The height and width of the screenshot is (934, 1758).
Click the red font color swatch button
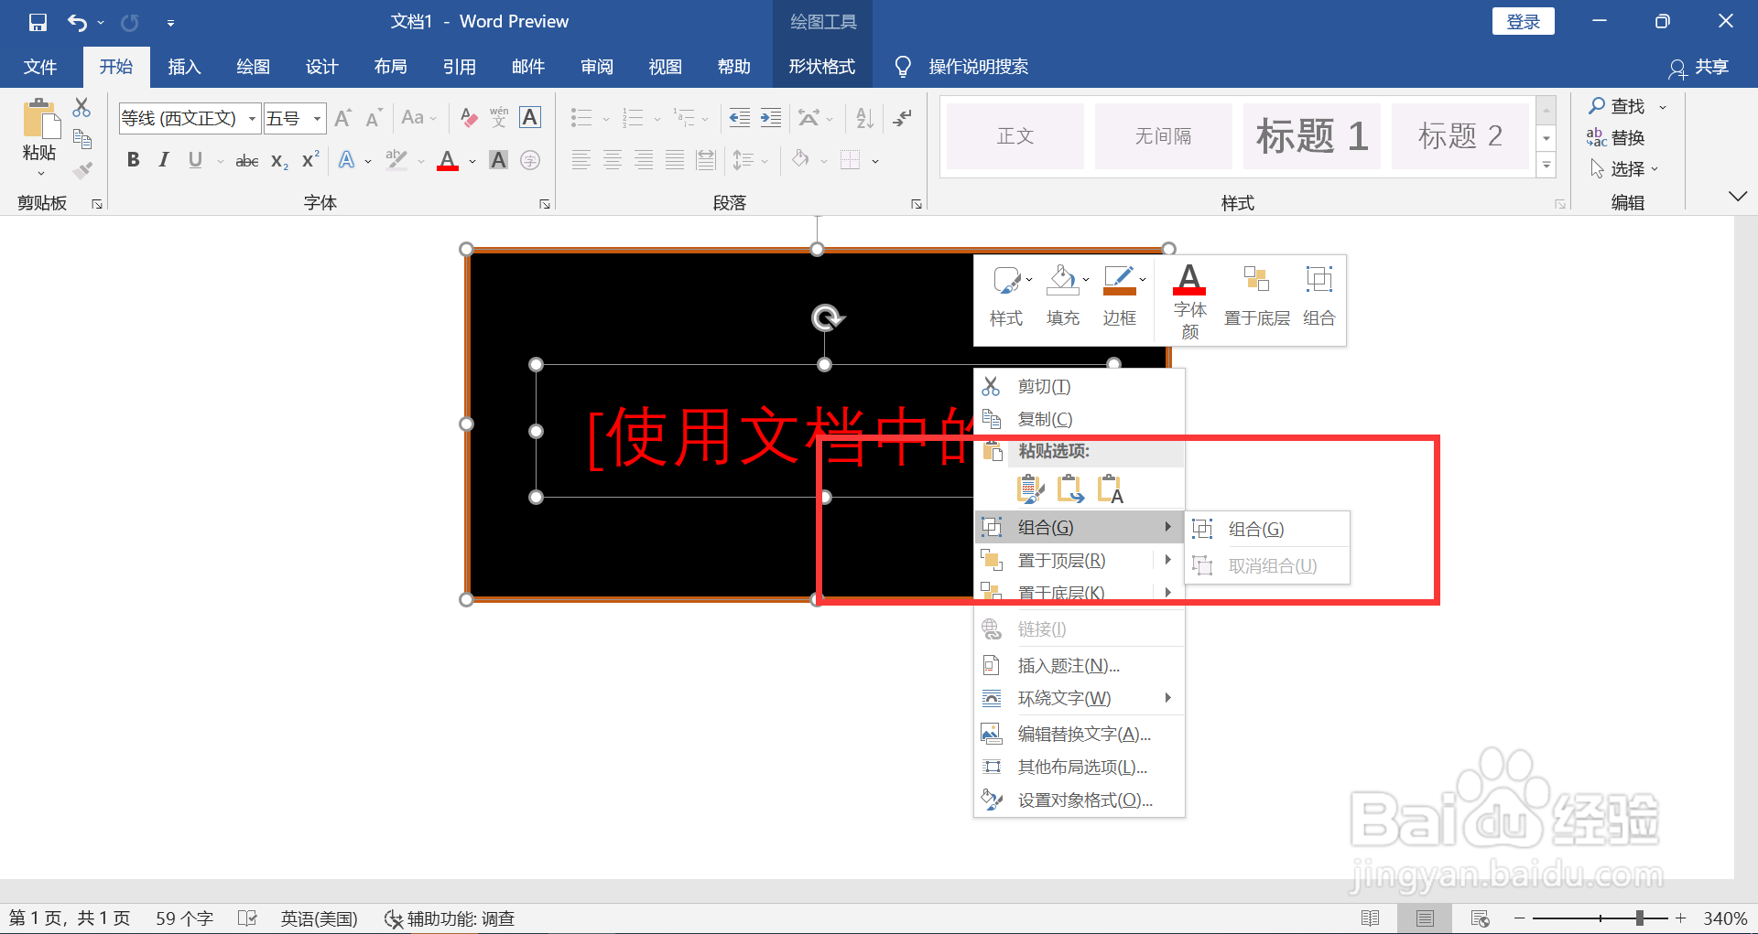[448, 161]
